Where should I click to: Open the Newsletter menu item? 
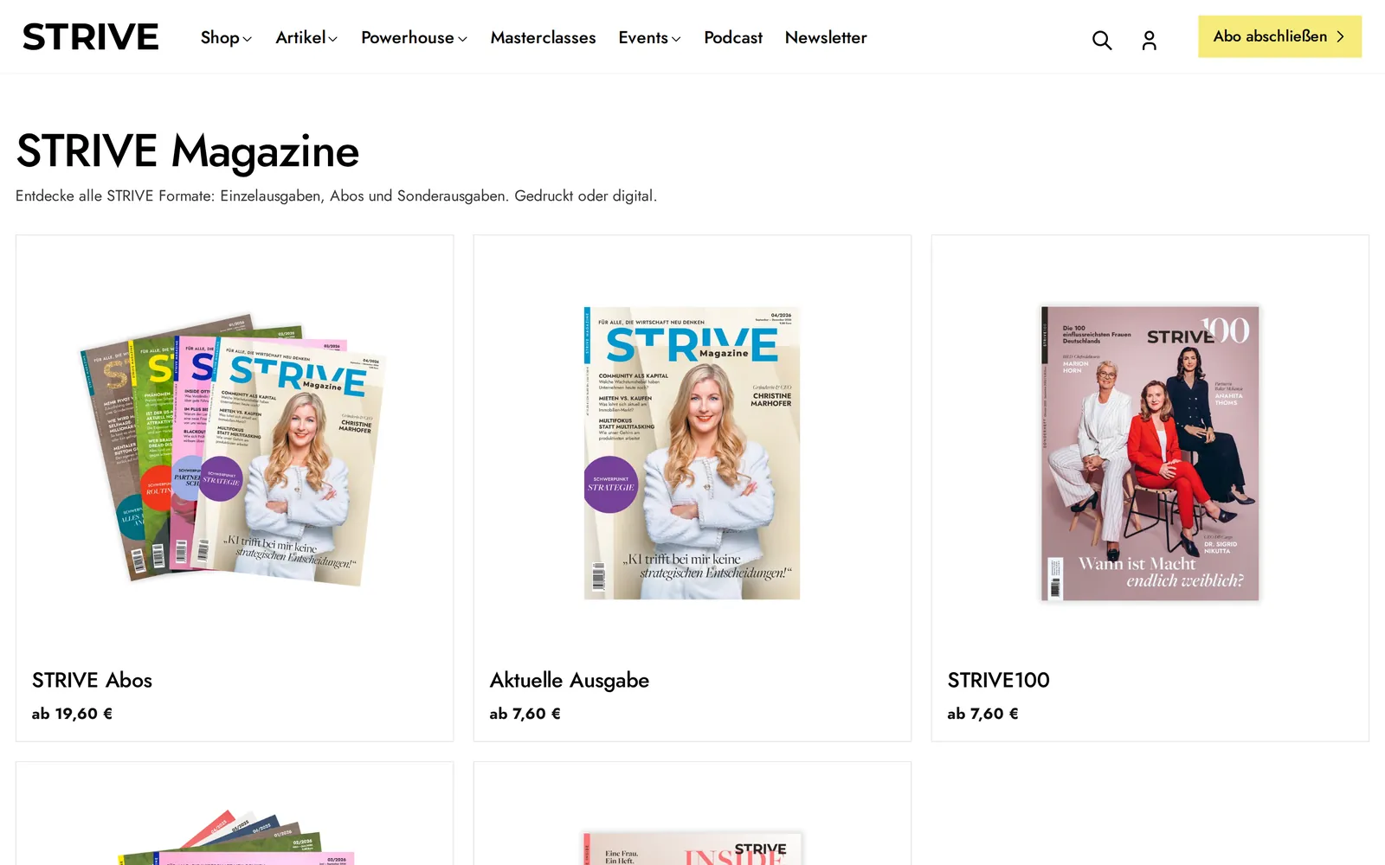(x=826, y=37)
